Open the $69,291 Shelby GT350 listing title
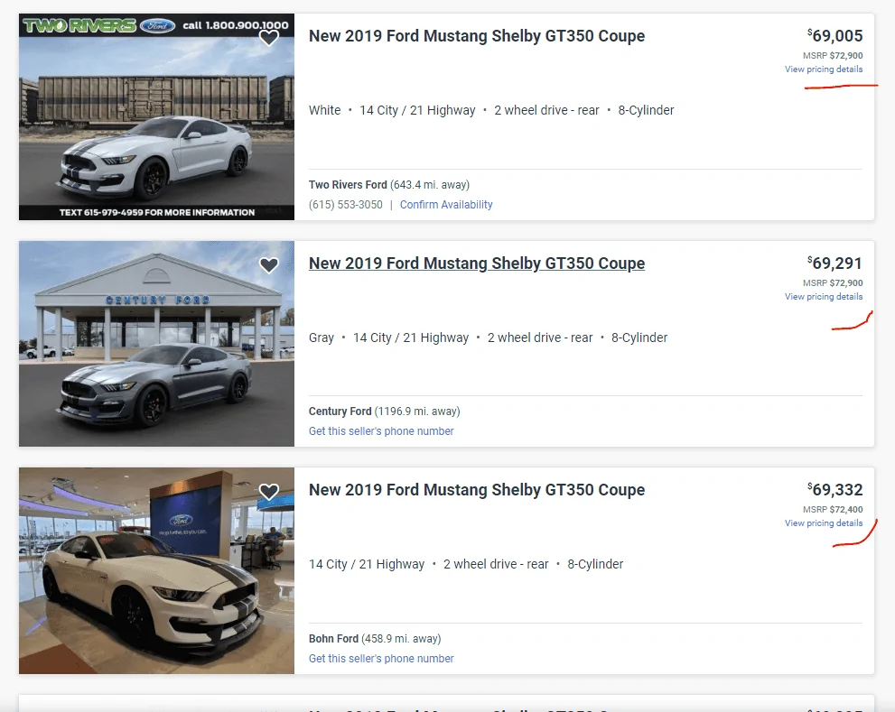Image resolution: width=895 pixels, height=712 pixels. (477, 263)
